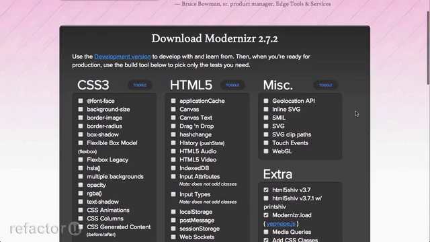Select the border-radius checkbox
430x242 pixels.
[81, 126]
